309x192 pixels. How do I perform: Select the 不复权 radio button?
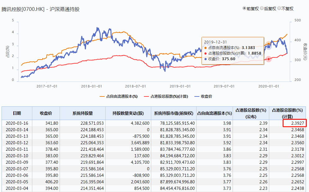(279, 8)
